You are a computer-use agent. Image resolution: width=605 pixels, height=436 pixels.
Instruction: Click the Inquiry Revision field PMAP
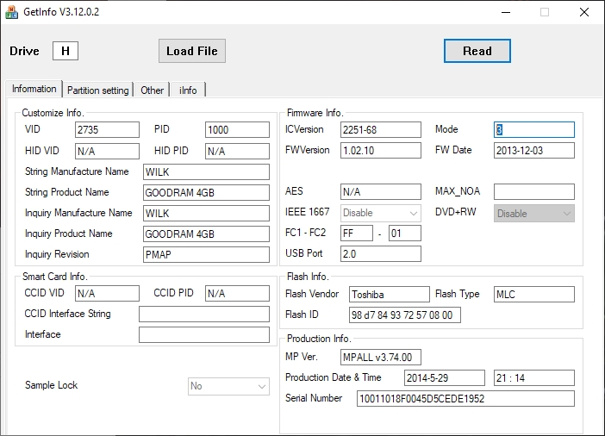(206, 255)
